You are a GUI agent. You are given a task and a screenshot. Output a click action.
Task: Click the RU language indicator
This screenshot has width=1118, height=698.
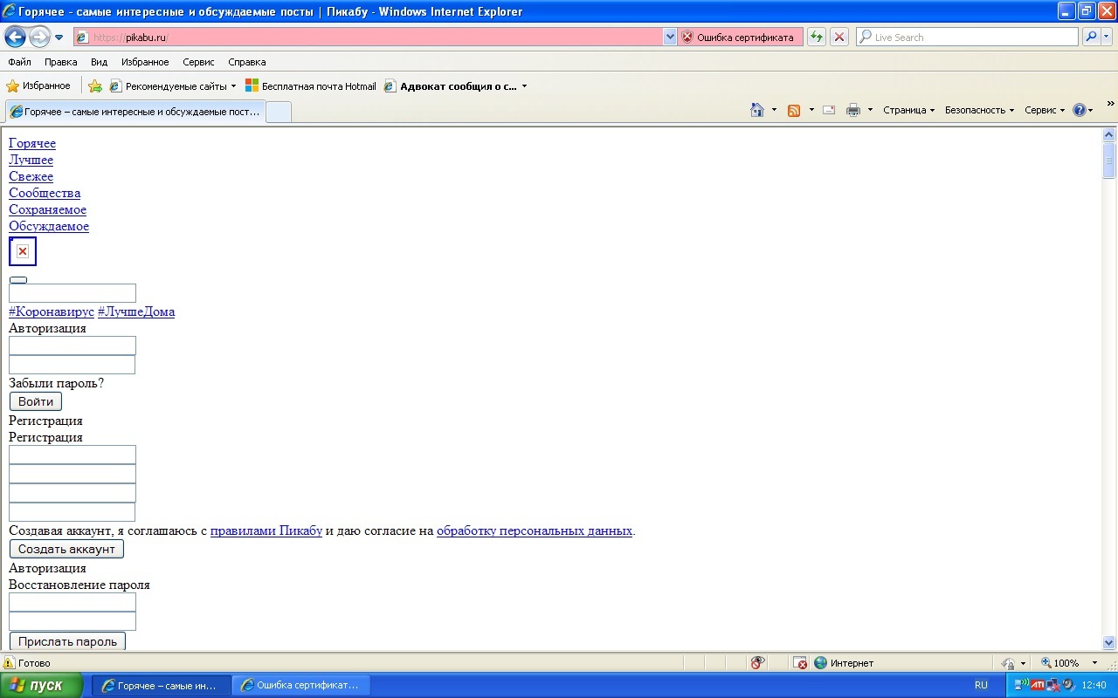click(x=981, y=686)
